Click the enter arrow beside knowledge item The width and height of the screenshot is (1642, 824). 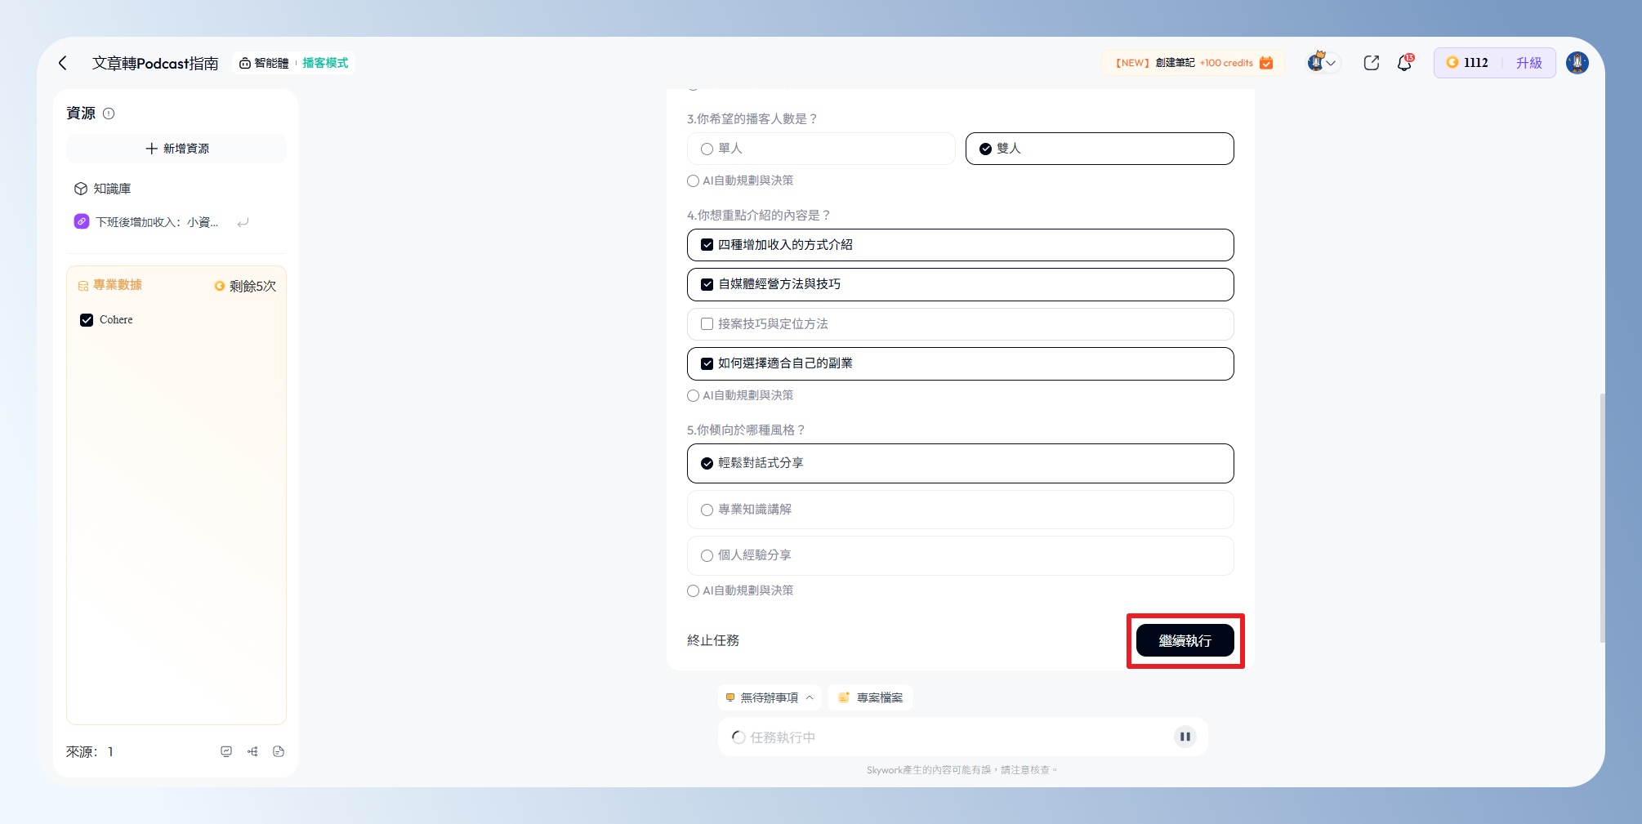(x=243, y=222)
